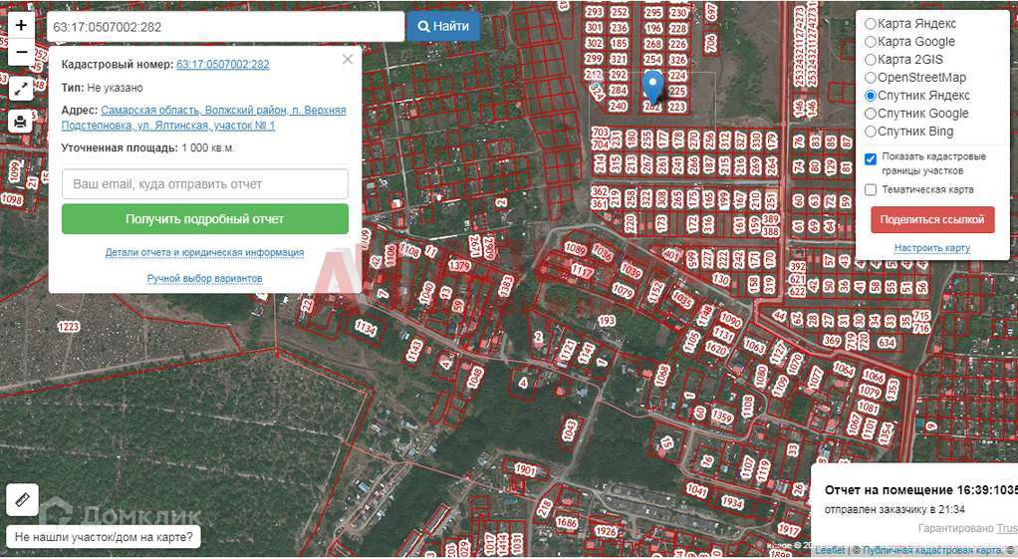This screenshot has width=1018, height=559.
Task: Click parcel label 1098 on map
Action: pyautogui.click(x=12, y=199)
